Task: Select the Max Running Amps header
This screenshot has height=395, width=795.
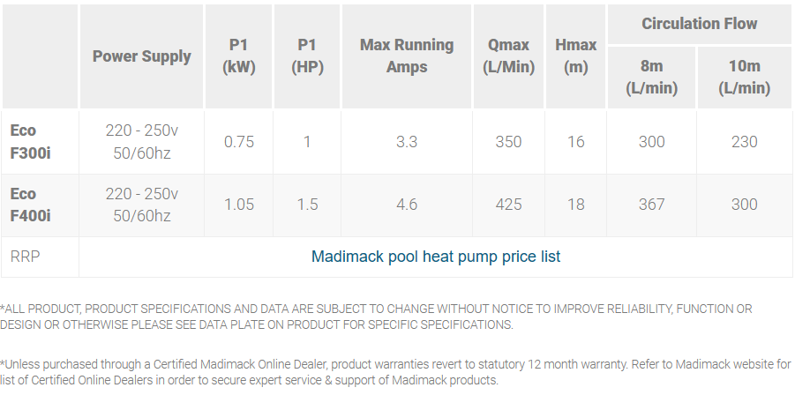Action: pos(406,56)
